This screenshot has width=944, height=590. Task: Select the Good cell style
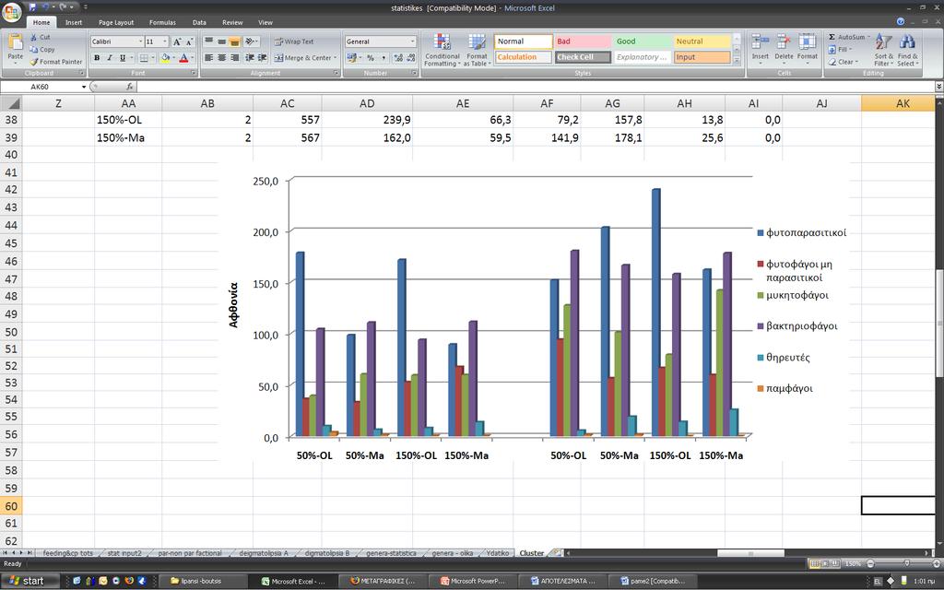tap(643, 41)
